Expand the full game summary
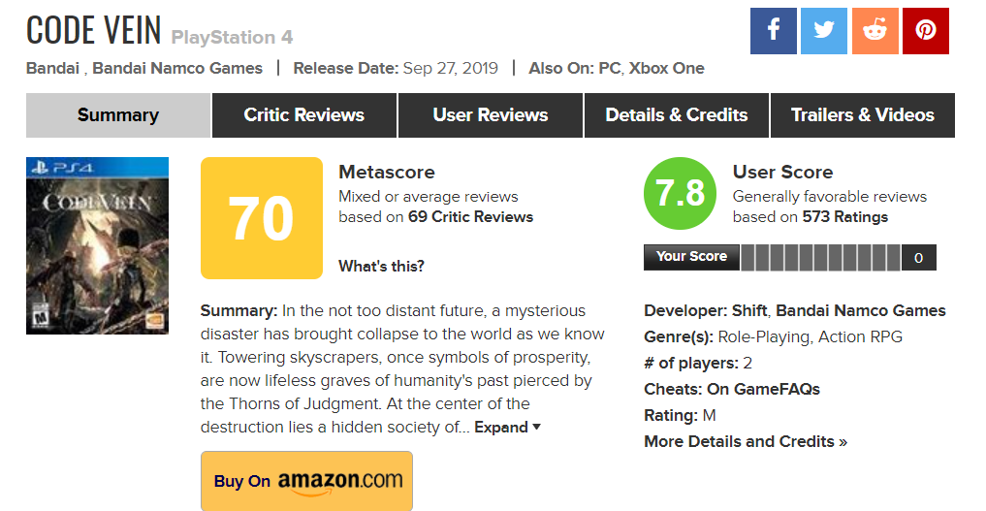 [507, 428]
